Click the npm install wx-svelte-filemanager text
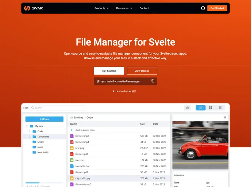Image resolution: width=251 pixels, height=187 pixels. (120, 81)
